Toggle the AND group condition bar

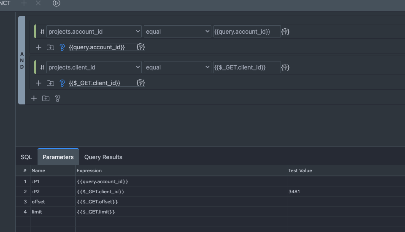point(22,60)
